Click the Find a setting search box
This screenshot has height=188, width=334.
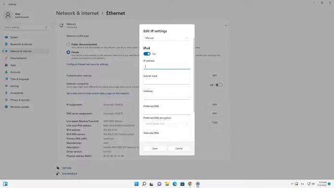pyautogui.click(x=26, y=27)
